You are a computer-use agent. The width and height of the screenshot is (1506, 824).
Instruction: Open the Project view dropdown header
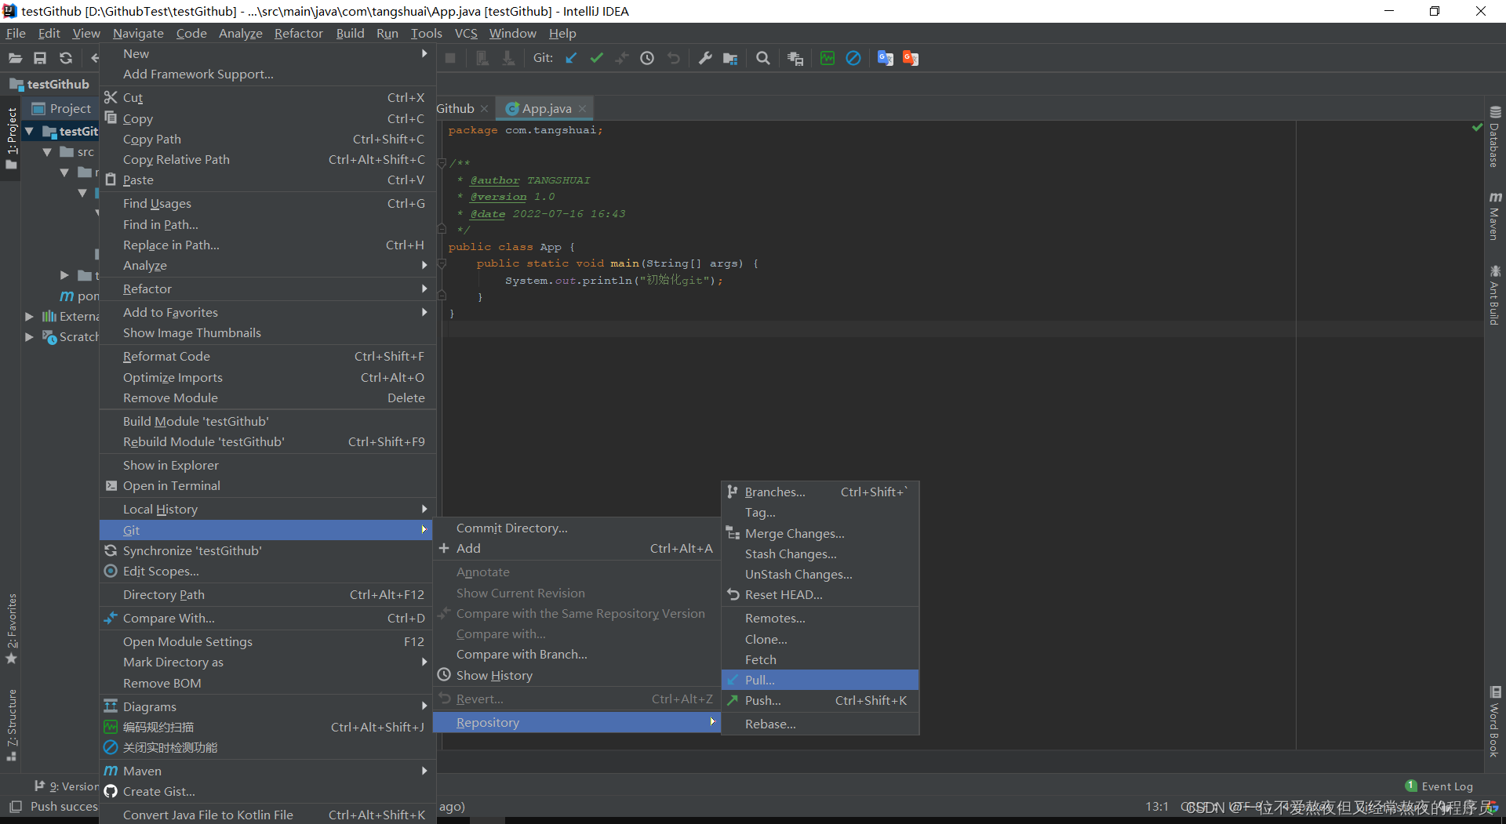(61, 109)
